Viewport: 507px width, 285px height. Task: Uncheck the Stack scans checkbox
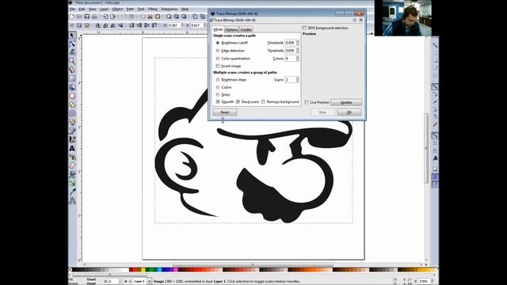(238, 102)
